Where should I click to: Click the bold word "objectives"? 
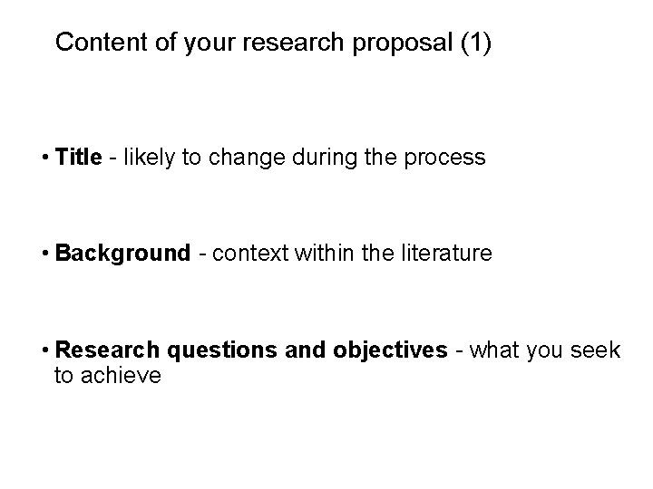390,351
